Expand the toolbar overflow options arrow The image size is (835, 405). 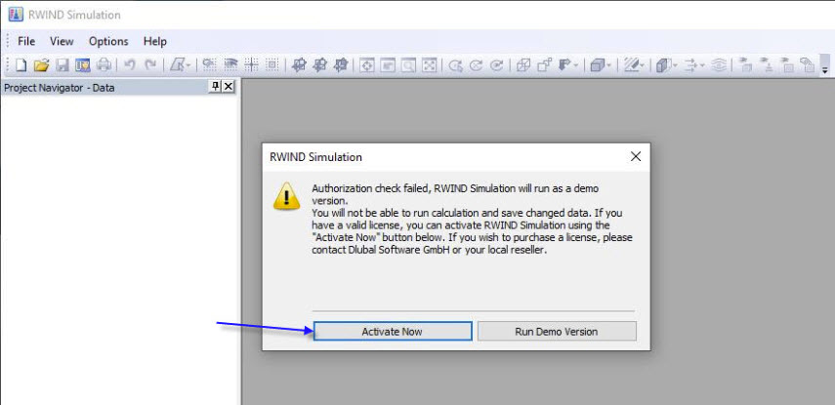(825, 65)
